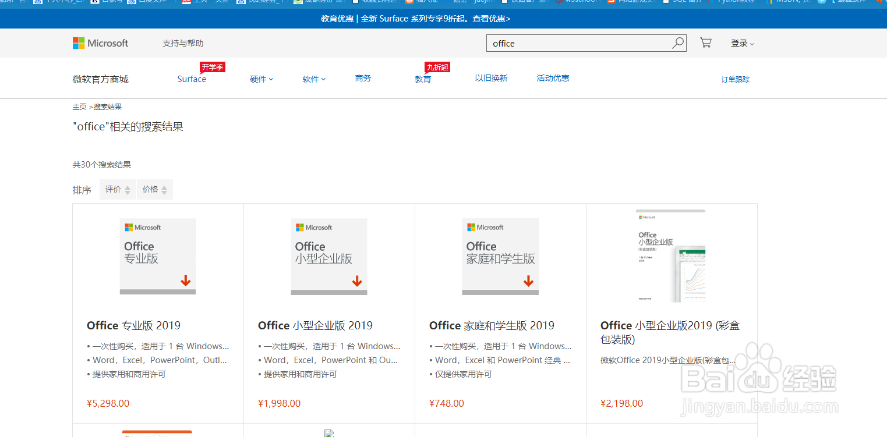
Task: Click the 共30个搜索结果 count text
Action: (x=102, y=165)
